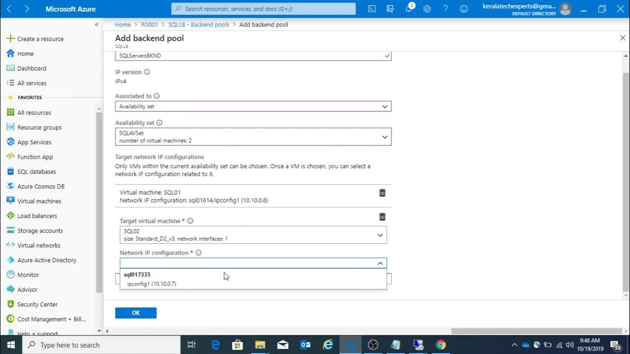This screenshot has height=354, width=630.
Task: Show info tooltip for Target virtual machine
Action: click(190, 221)
